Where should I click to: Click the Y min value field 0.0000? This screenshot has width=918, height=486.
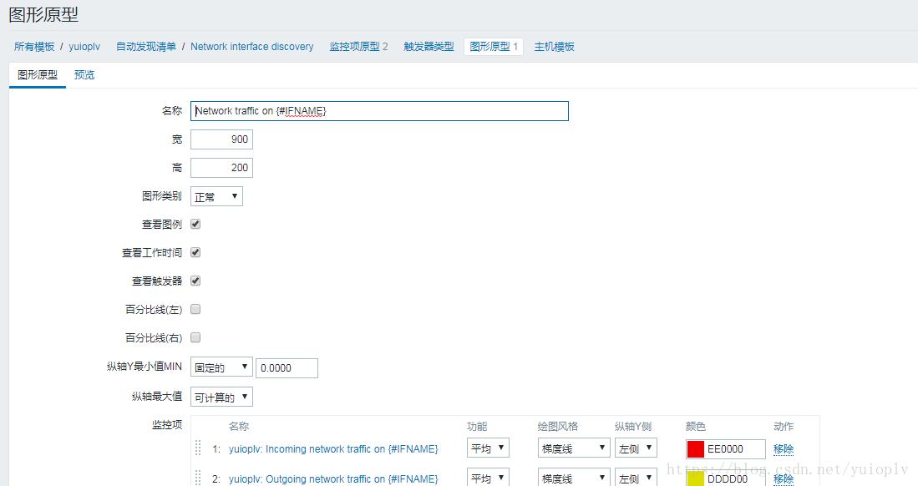pos(287,367)
